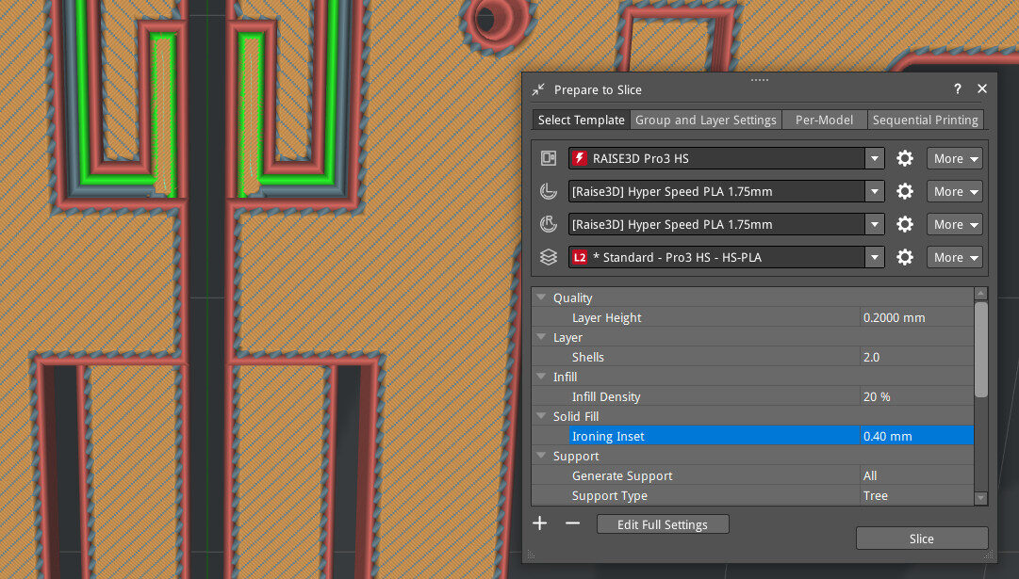Click the printer icon beside RAISE3D Pro3 HS
The width and height of the screenshot is (1019, 579).
pyautogui.click(x=549, y=158)
